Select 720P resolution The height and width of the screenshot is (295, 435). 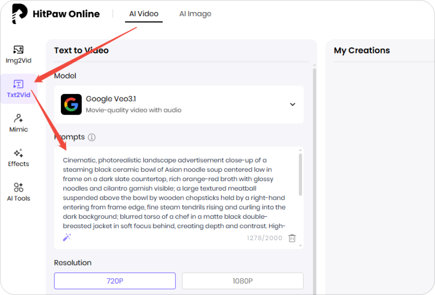coord(114,281)
